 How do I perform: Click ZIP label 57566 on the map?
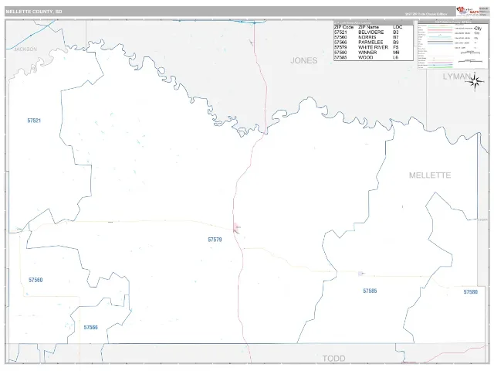[x=91, y=328]
